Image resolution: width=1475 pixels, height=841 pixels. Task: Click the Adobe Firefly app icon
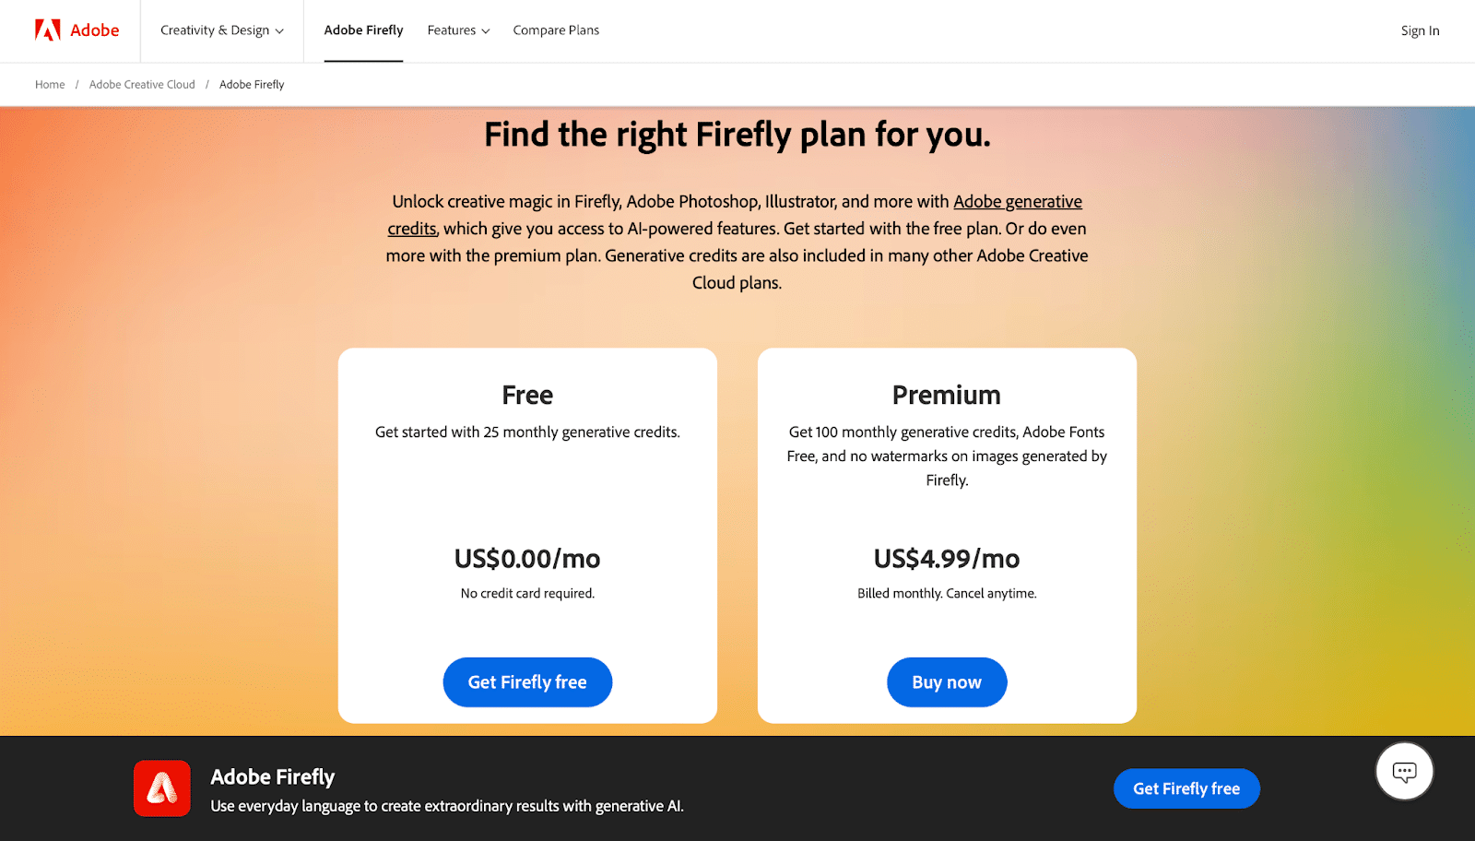pos(161,788)
